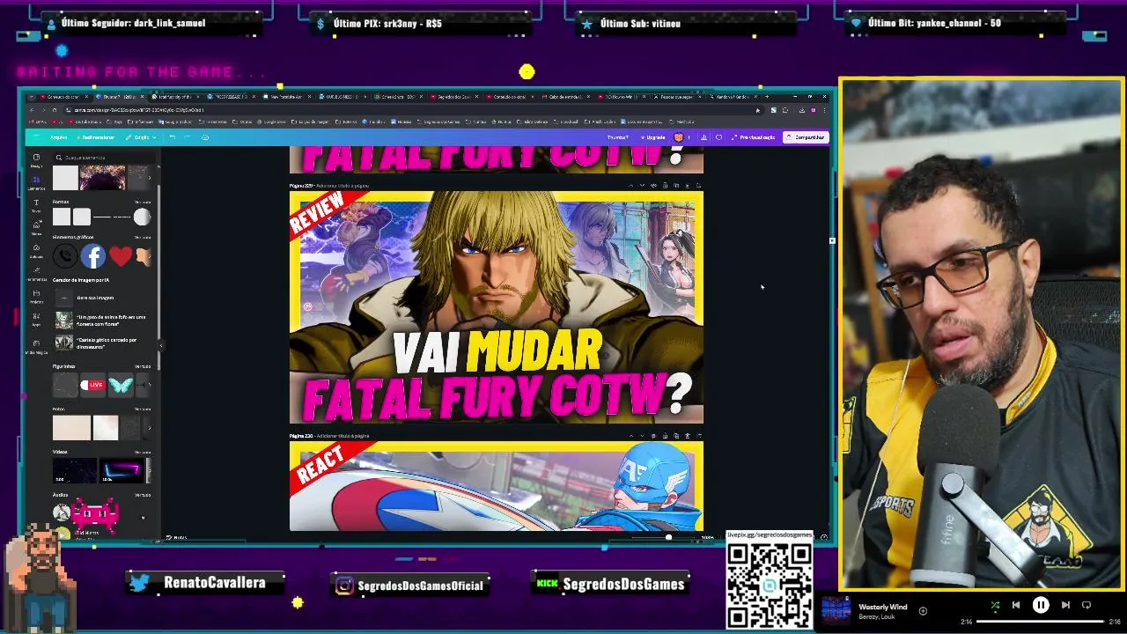This screenshot has height=634, width=1127.
Task: Open the Uploads tab in Canva sidebar
Action: point(36,252)
